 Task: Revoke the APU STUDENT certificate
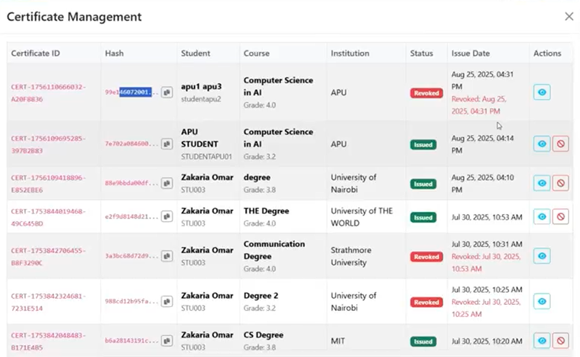(561, 144)
